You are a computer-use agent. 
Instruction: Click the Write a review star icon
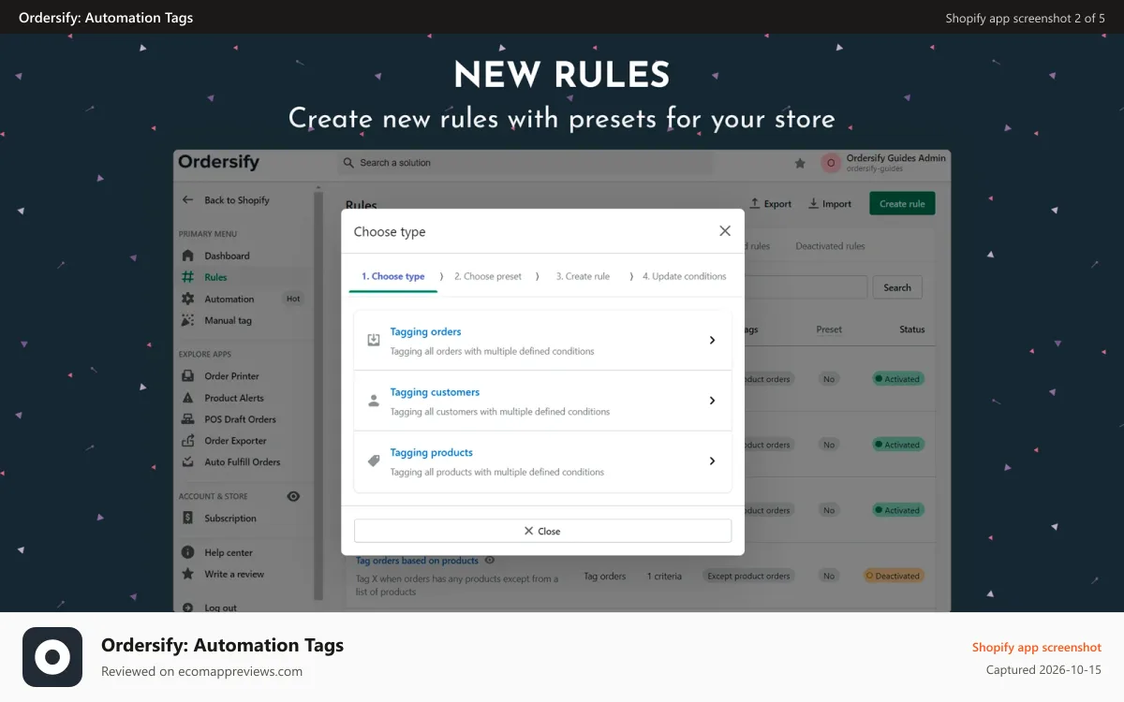click(187, 574)
